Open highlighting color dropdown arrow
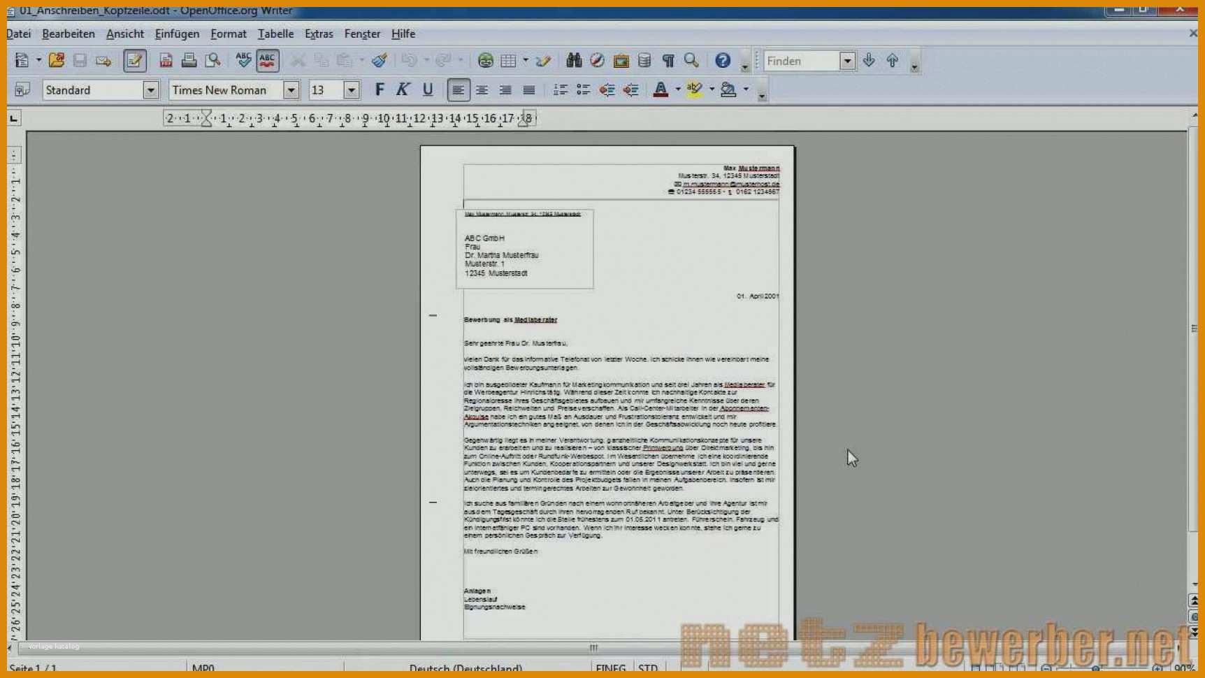This screenshot has height=678, width=1205. 712,89
